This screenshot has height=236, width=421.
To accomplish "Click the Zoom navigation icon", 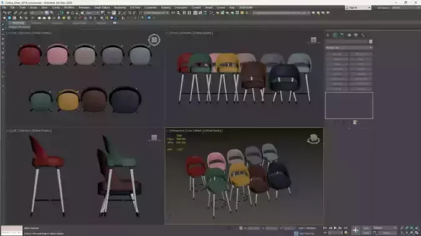I will coord(402,228).
